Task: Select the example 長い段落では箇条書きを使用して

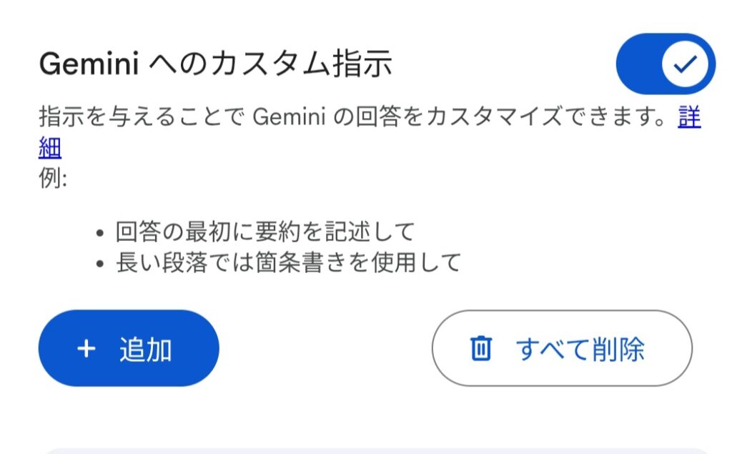Action: [288, 262]
